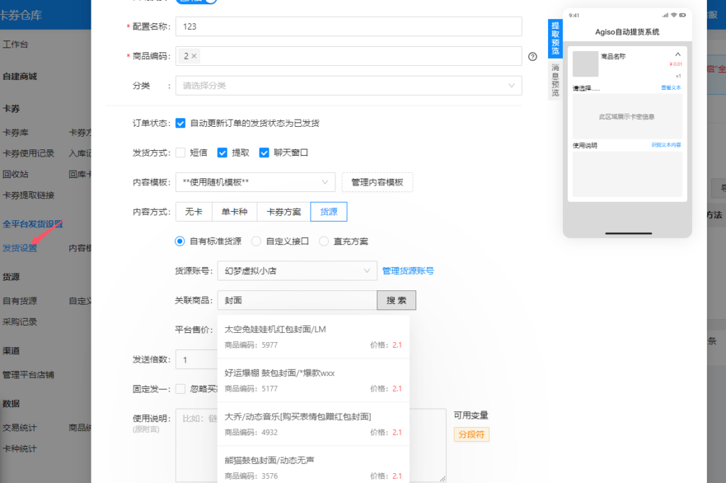Viewport: 726px width, 483px height.
Task: Choose 好运爆棚 鼓包封面 result
Action: pos(313,380)
